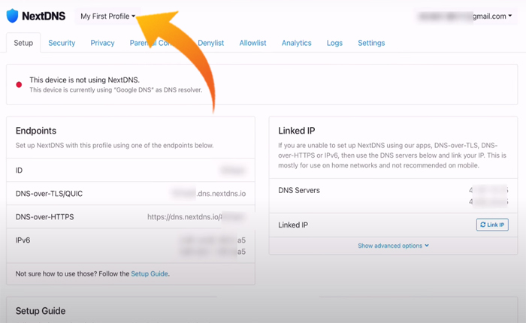Select the Denylist tab

point(211,43)
